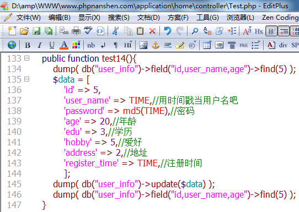Click the Undo arrow icon

click(x=168, y=31)
